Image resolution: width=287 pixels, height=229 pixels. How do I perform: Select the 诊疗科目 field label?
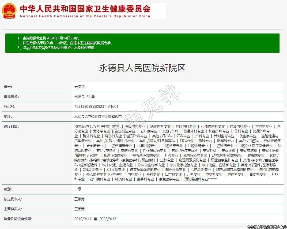(x=11, y=126)
